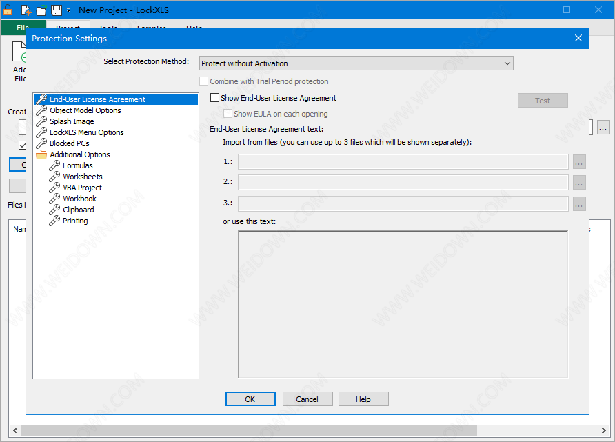Viewport: 615px width, 442px height.
Task: Click the New Project icon in title bar
Action: click(x=26, y=10)
